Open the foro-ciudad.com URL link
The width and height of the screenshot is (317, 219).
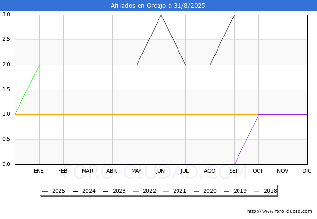tap(279, 211)
